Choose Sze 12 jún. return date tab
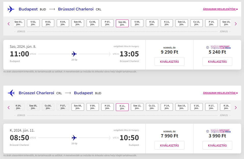Image resolution: width=244 pixels, height=159 pixels. point(137,107)
